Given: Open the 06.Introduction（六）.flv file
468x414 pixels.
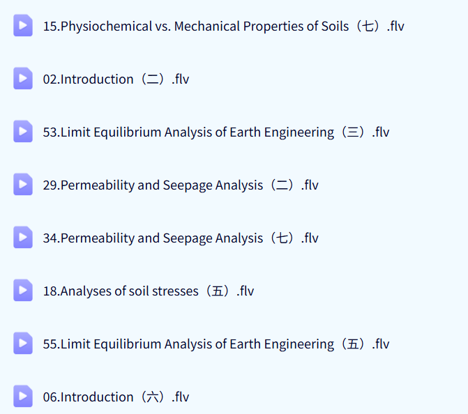Looking at the screenshot, I should click(116, 397).
